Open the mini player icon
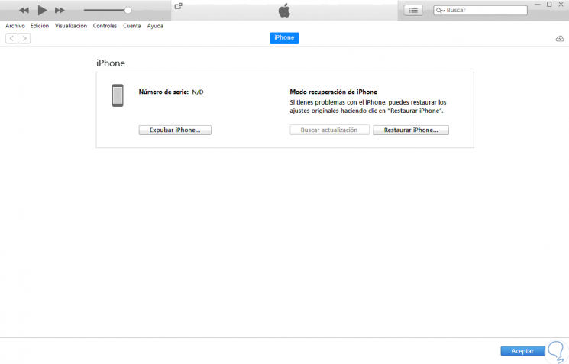This screenshot has width=569, height=364. (x=178, y=6)
